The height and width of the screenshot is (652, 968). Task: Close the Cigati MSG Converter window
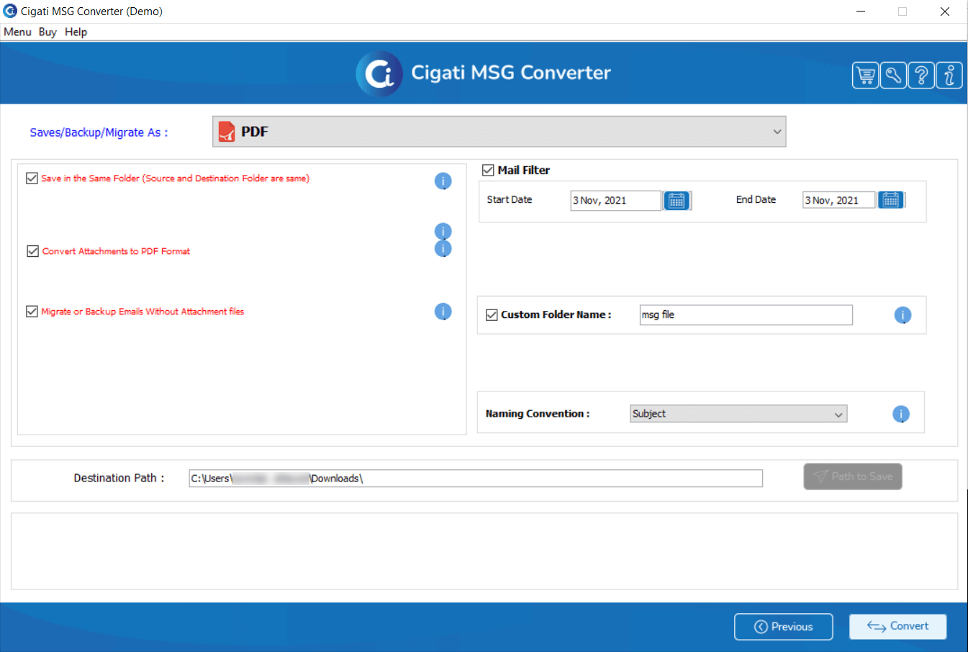945,12
